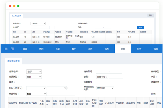Viewport: 163px width, 108px height.
Task: Expand the 会员类型 dropdown
Action: (34, 77)
